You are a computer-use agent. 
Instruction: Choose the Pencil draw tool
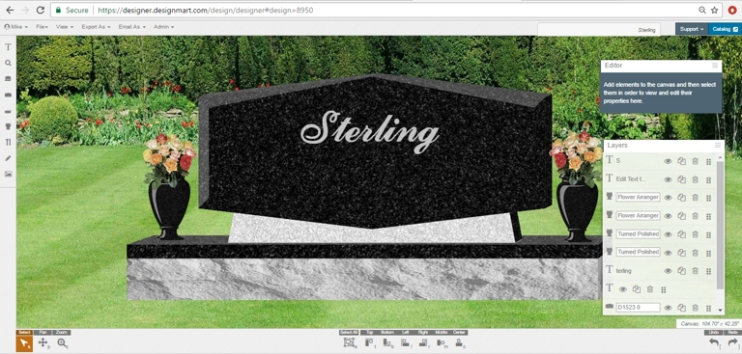(8, 158)
